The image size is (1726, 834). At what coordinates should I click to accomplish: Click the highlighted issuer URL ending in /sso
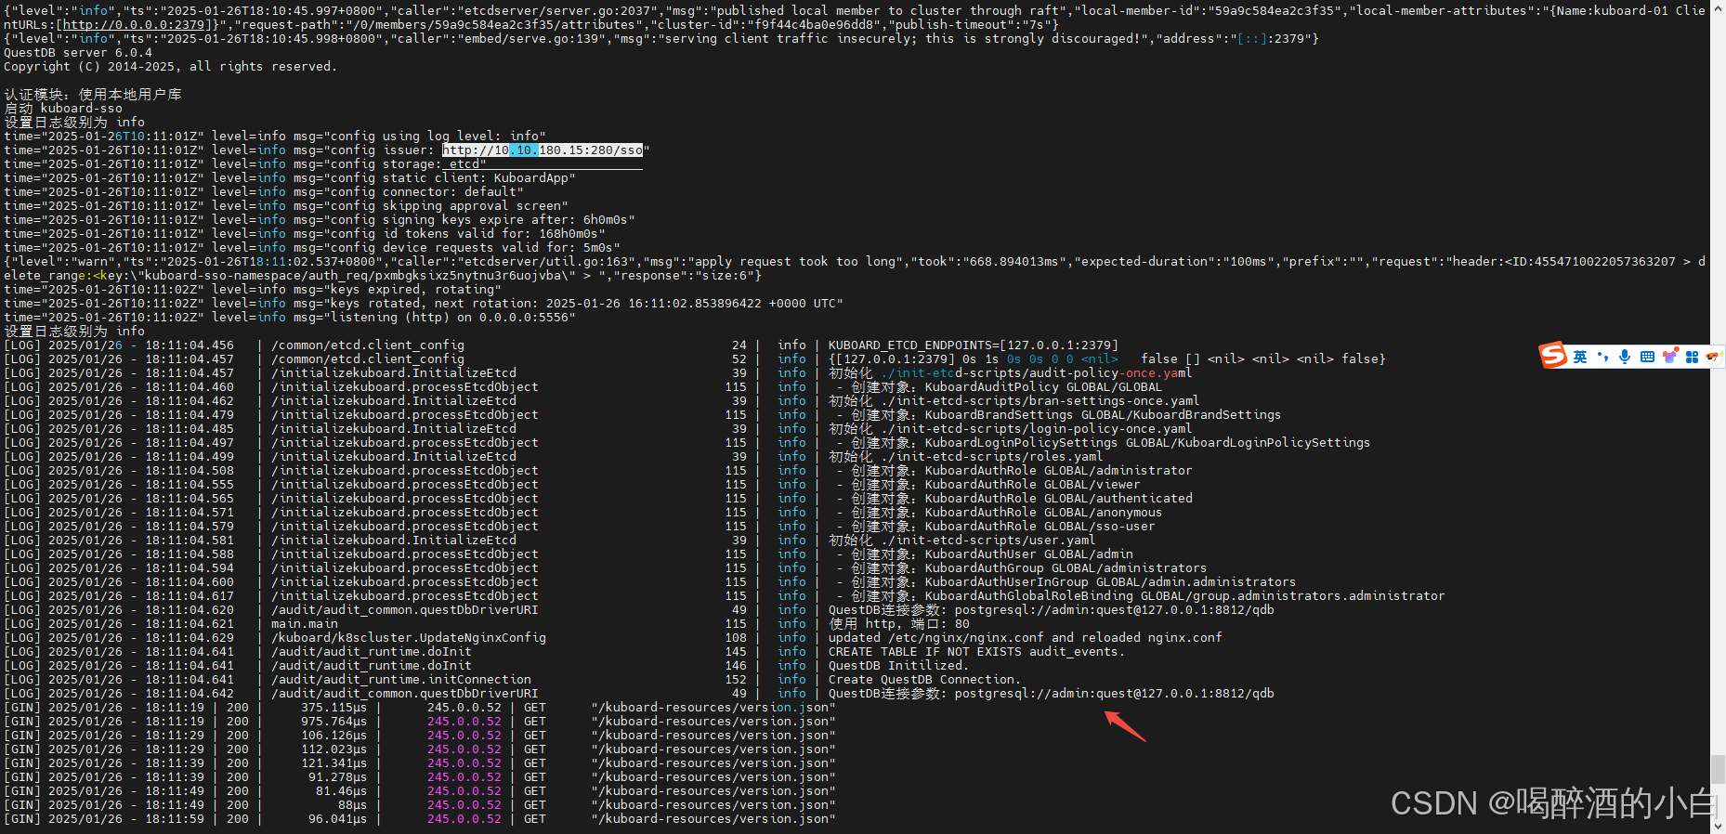pyautogui.click(x=542, y=150)
